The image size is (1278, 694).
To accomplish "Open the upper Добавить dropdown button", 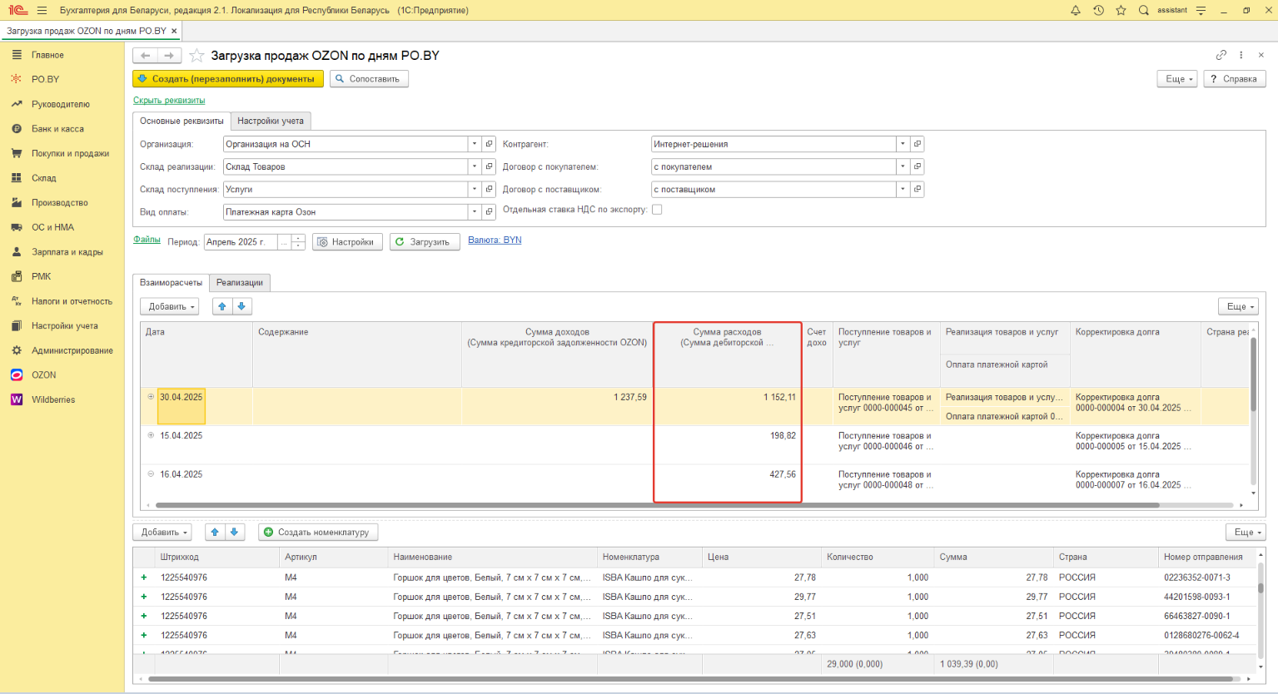I will (x=170, y=306).
